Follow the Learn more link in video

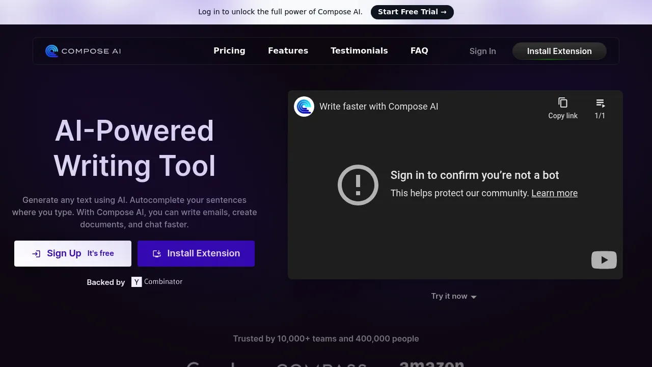pos(554,193)
